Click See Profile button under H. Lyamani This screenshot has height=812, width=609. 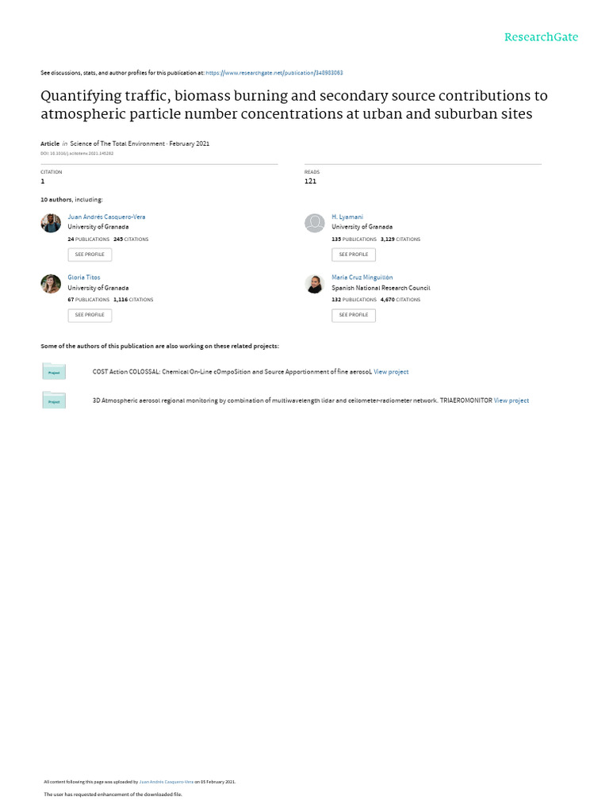(x=354, y=255)
